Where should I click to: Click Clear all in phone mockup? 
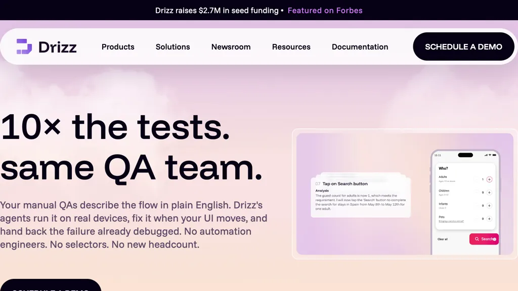[443, 239]
